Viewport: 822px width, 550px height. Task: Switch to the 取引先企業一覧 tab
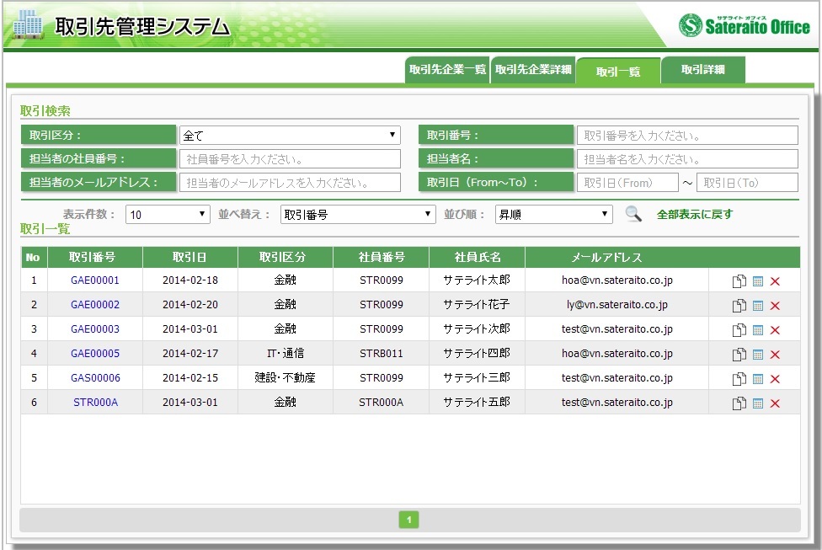click(447, 70)
